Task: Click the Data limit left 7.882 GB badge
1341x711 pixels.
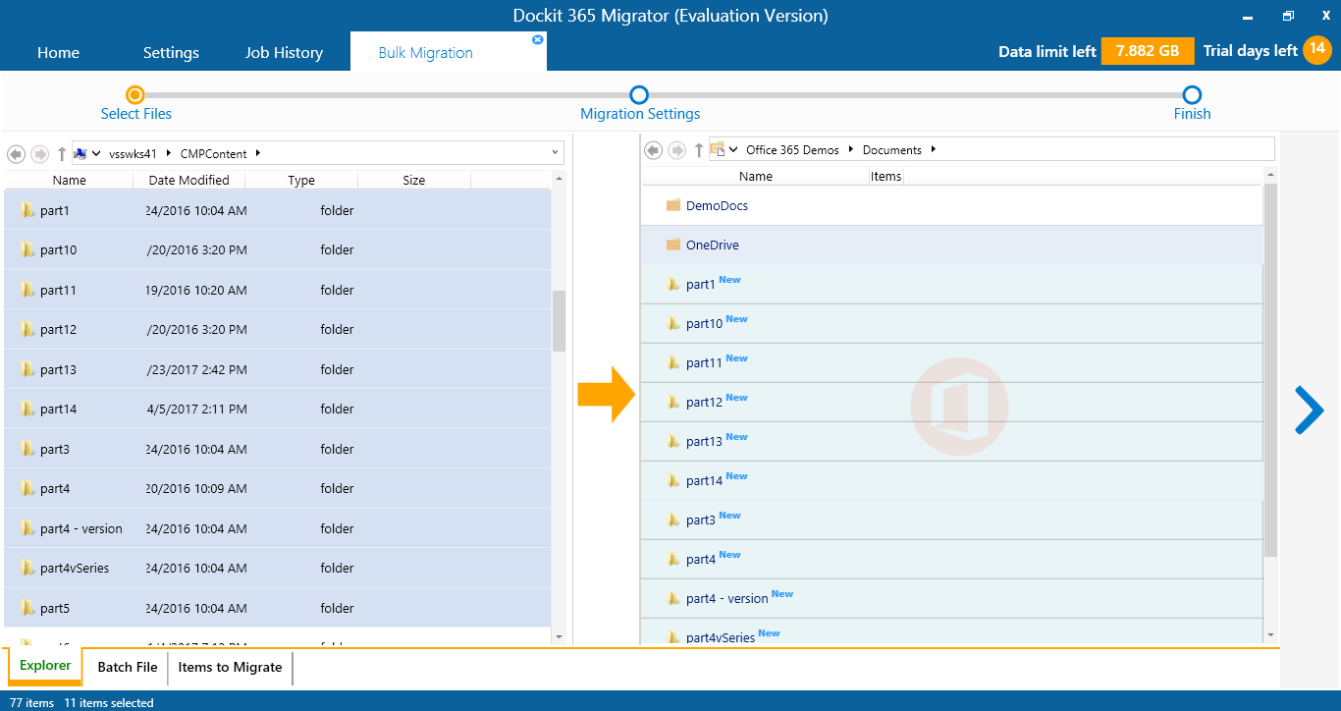Action: 1148,51
